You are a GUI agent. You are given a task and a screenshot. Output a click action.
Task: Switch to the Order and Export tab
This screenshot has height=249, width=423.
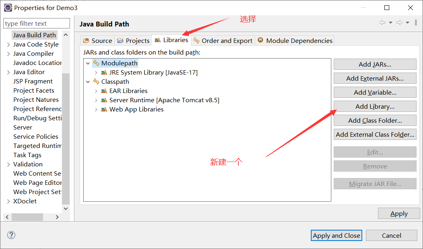(223, 40)
